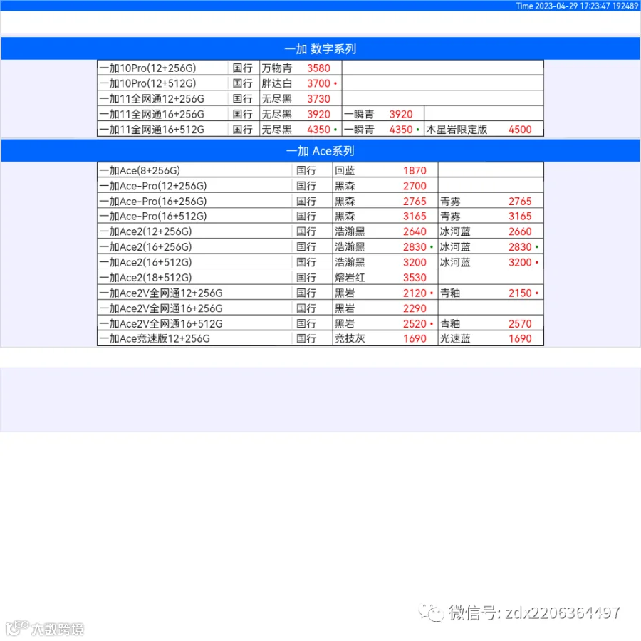Click the 冰河蓝 price 3200
This screenshot has height=641, width=641.
click(520, 262)
